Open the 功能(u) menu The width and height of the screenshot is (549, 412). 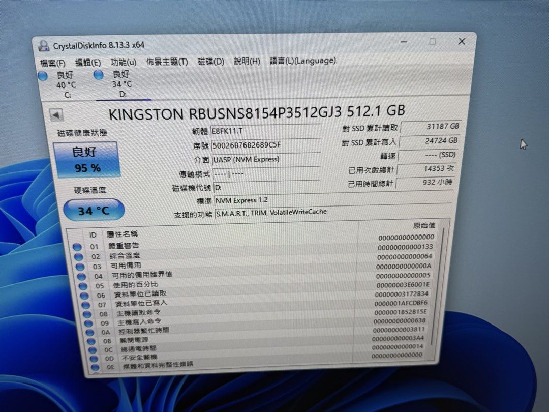tap(124, 63)
